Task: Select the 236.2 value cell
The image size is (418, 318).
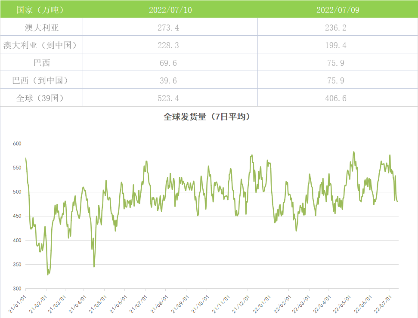Action: click(337, 28)
